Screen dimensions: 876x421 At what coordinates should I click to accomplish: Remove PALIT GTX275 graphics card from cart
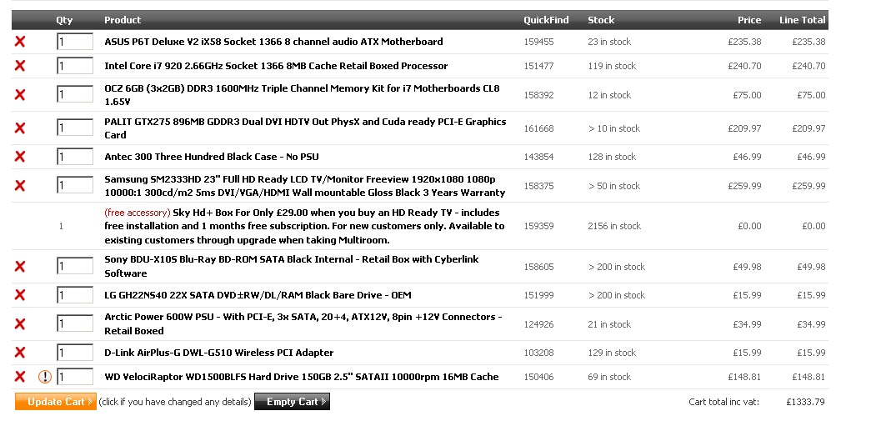tap(19, 128)
